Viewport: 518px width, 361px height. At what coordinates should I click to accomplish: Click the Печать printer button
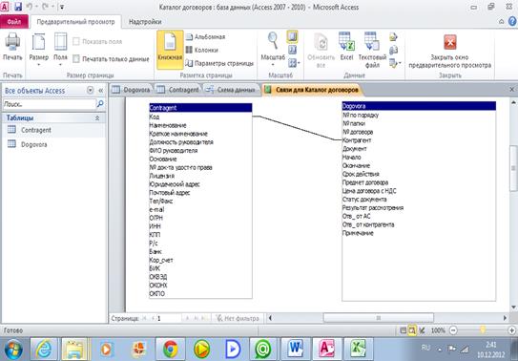tap(12, 47)
